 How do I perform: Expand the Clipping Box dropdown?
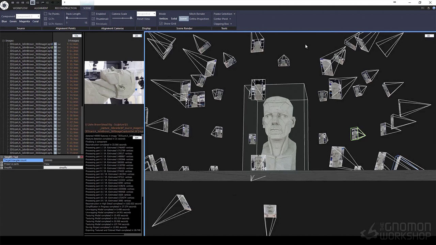click(x=223, y=24)
